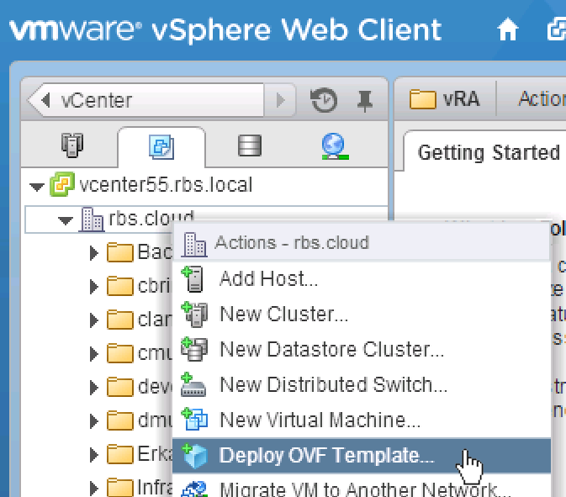Click the Actions - rbs.cloud menu header
The width and height of the screenshot is (566, 497).
tap(362, 242)
